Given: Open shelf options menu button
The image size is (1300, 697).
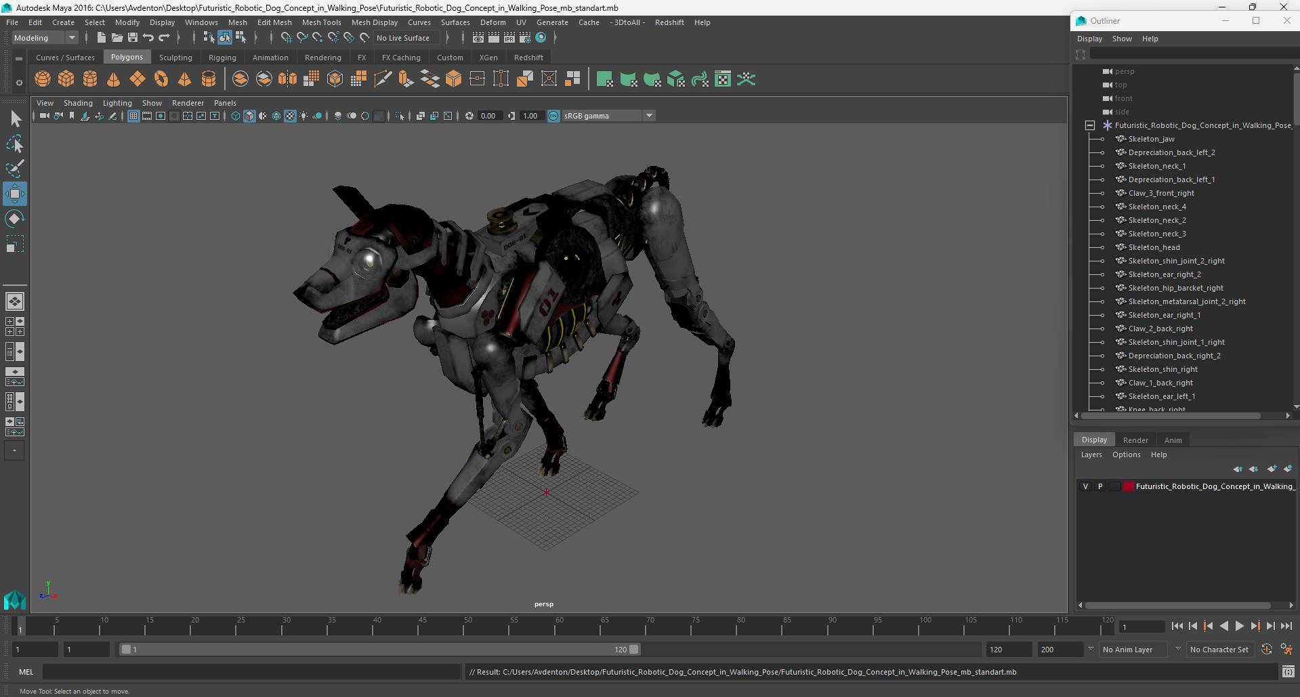Looking at the screenshot, I should 19,83.
